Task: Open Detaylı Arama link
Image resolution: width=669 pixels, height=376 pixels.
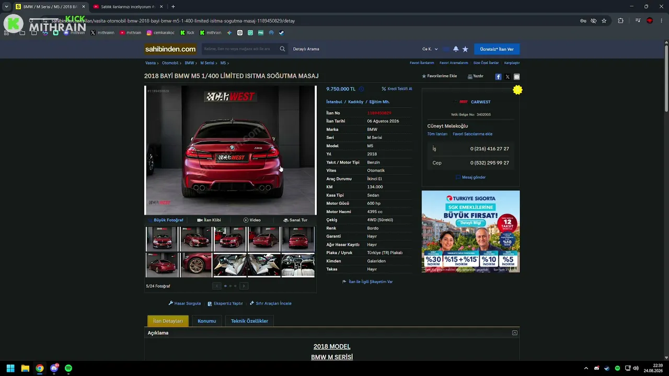Action: tap(306, 49)
